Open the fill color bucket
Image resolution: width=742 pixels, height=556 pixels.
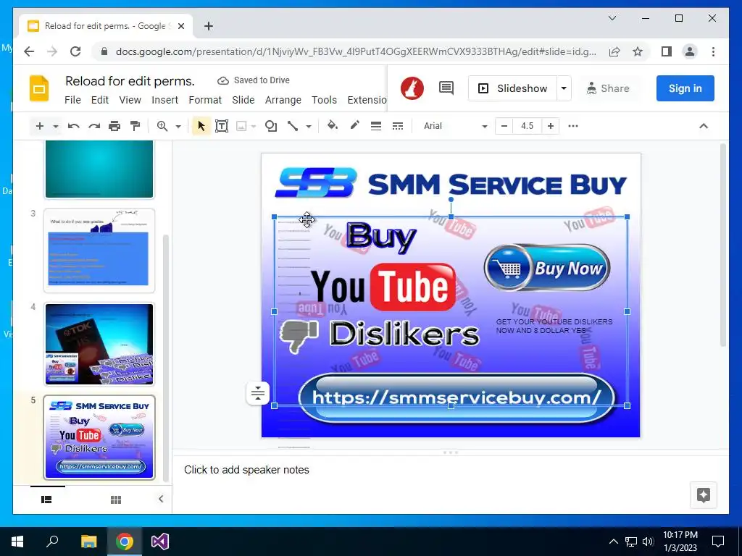(333, 126)
